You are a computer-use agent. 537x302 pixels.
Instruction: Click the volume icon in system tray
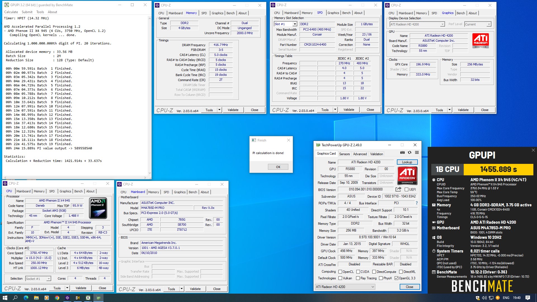[484, 298]
